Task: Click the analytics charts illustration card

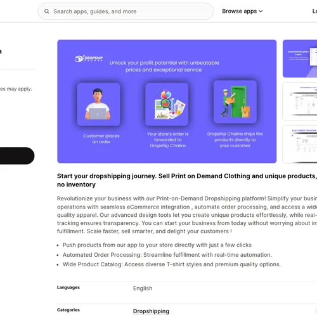Action: click(167, 104)
